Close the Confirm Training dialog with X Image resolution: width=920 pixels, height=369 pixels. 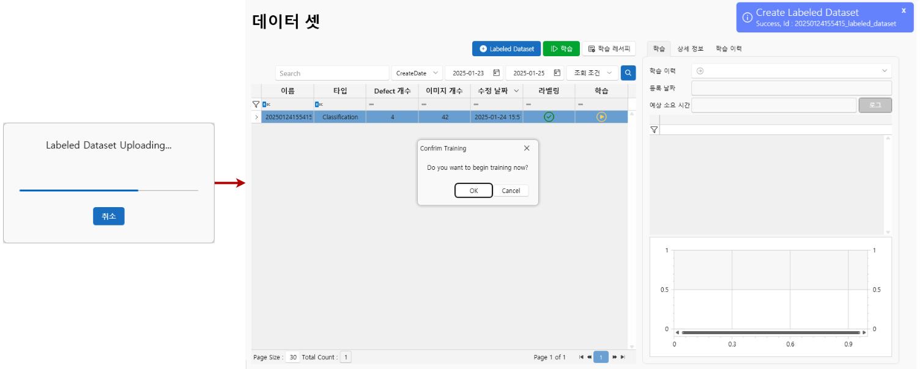[x=527, y=148]
